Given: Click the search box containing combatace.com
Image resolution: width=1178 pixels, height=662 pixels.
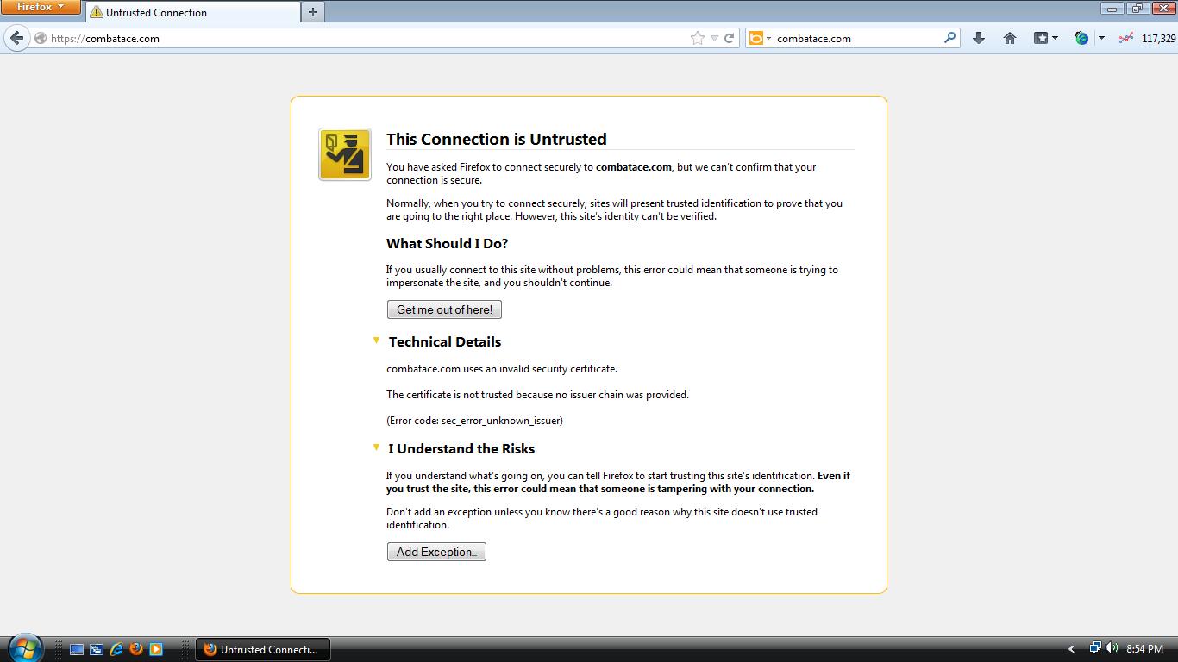Looking at the screenshot, I should pos(854,38).
